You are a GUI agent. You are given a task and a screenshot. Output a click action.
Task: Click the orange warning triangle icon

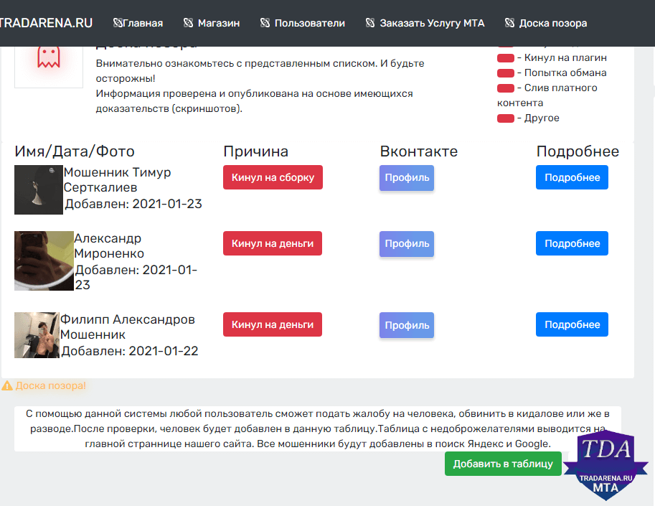(x=7, y=385)
